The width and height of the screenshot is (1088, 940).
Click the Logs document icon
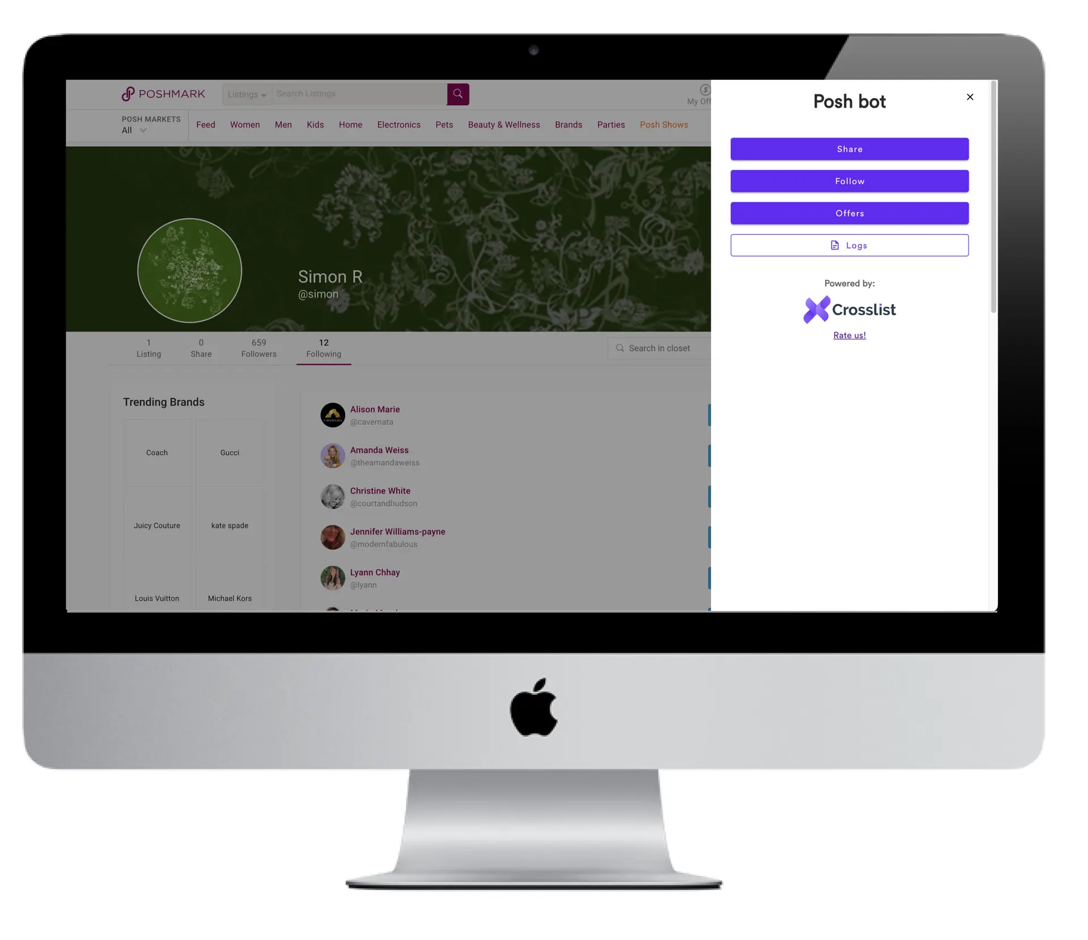point(835,244)
